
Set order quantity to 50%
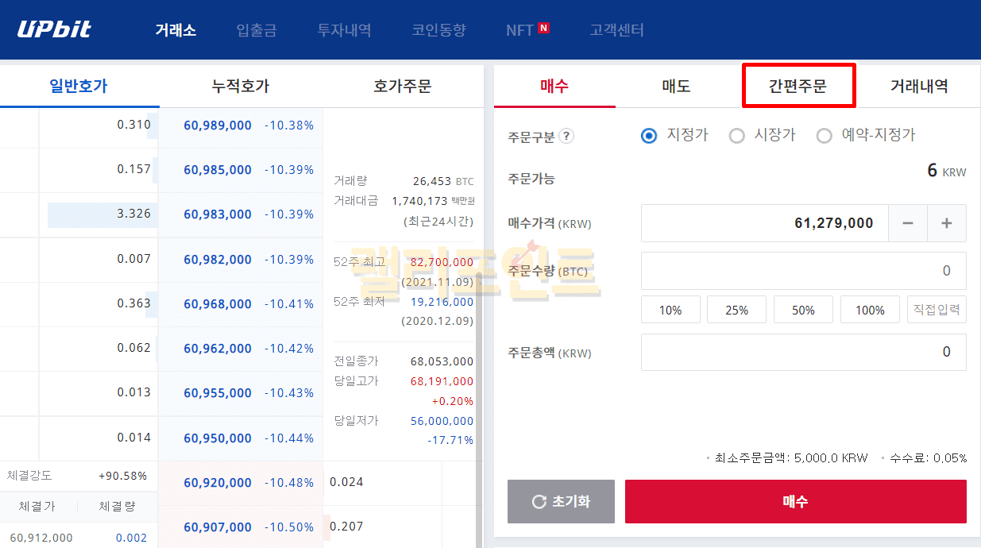tap(803, 310)
